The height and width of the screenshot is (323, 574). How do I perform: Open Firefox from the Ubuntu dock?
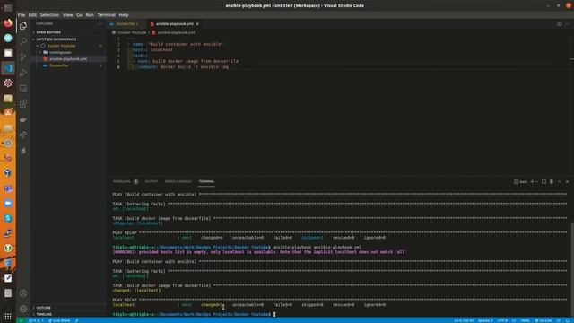[8, 23]
